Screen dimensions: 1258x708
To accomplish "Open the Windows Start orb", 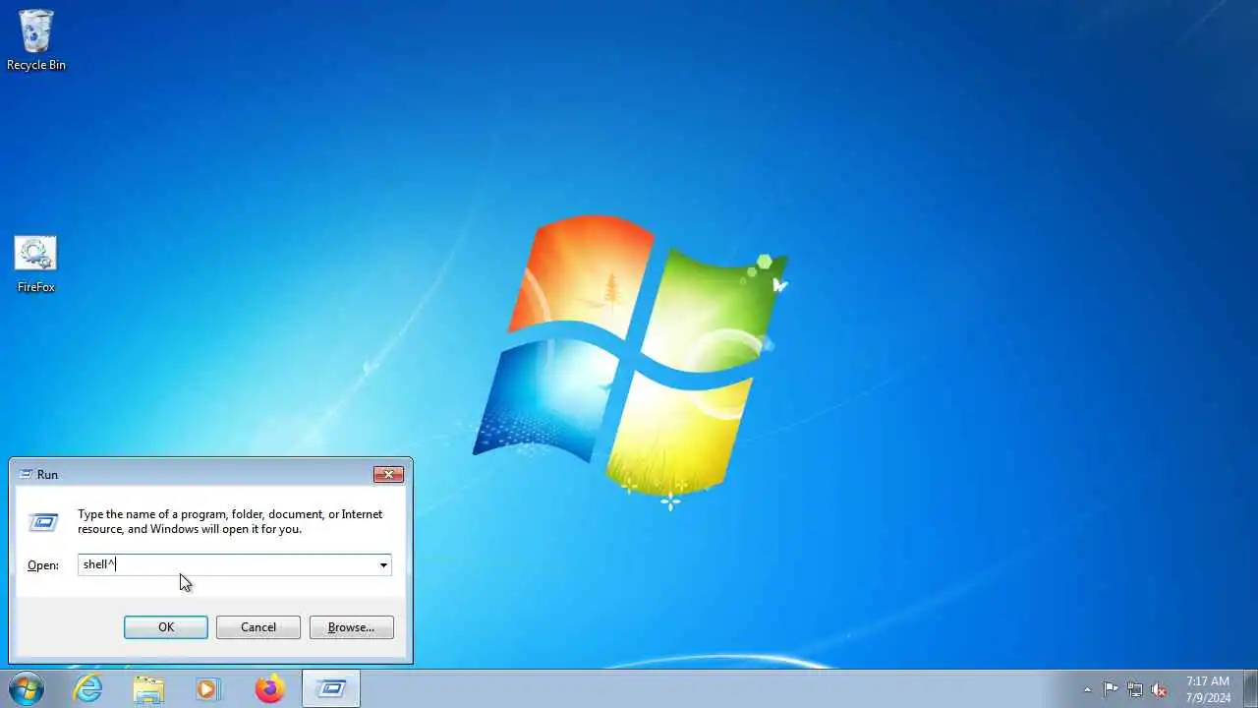I will pos(27,688).
